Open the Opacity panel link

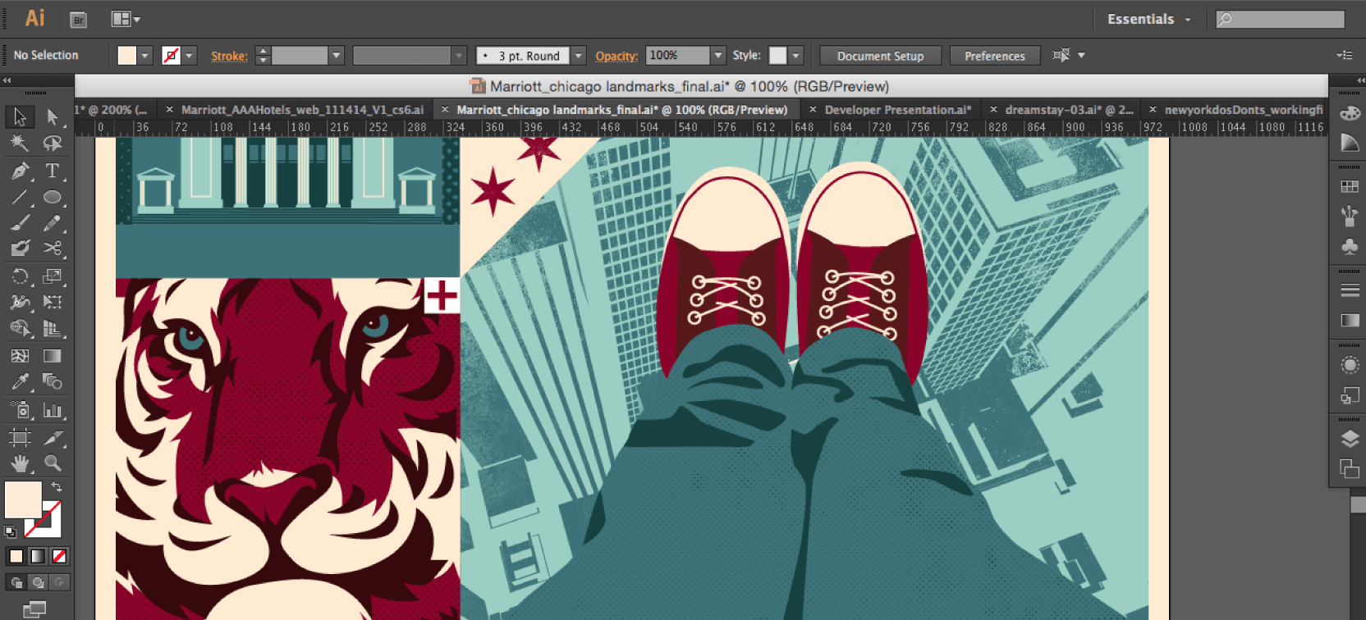[617, 56]
